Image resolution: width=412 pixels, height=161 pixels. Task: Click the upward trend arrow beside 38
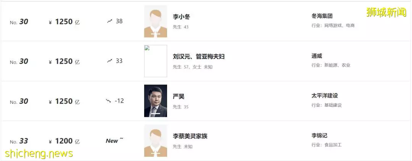pyautogui.click(x=109, y=21)
